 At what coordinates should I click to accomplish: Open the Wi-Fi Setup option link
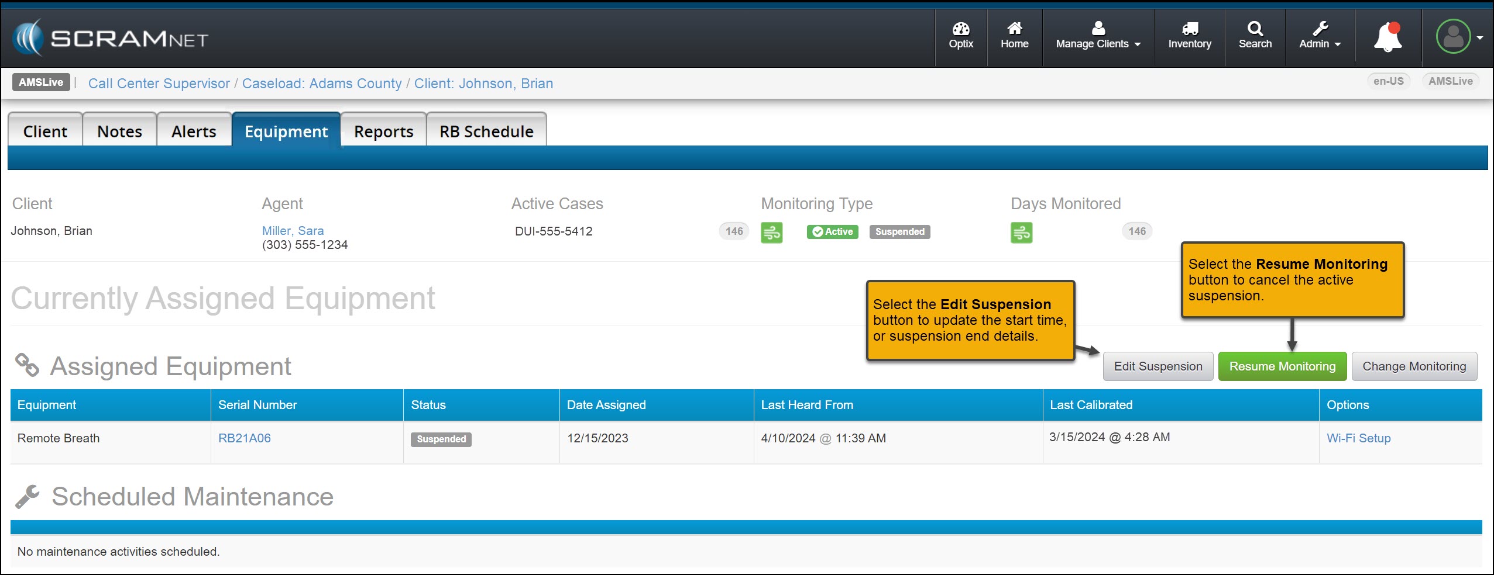1358,438
